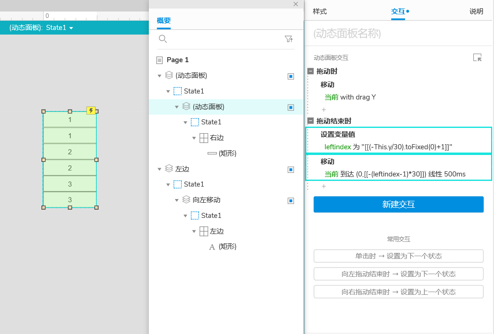Image resolution: width=494 pixels, height=334 pixels.
Task: Select the 移动 action under 拖动时
Action: [327, 84]
